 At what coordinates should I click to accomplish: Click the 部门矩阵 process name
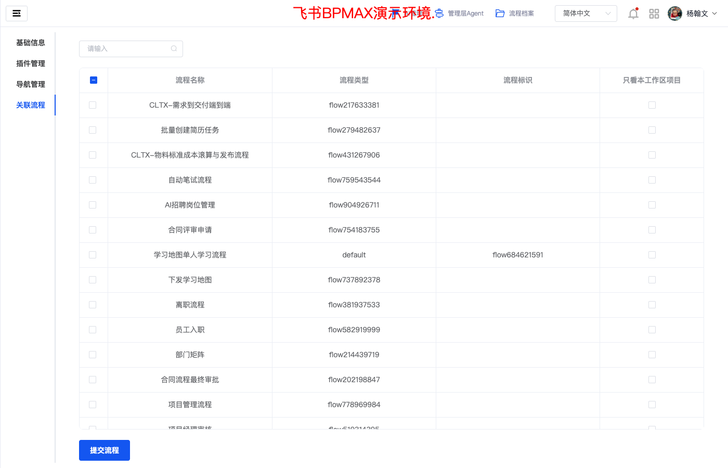click(x=190, y=355)
